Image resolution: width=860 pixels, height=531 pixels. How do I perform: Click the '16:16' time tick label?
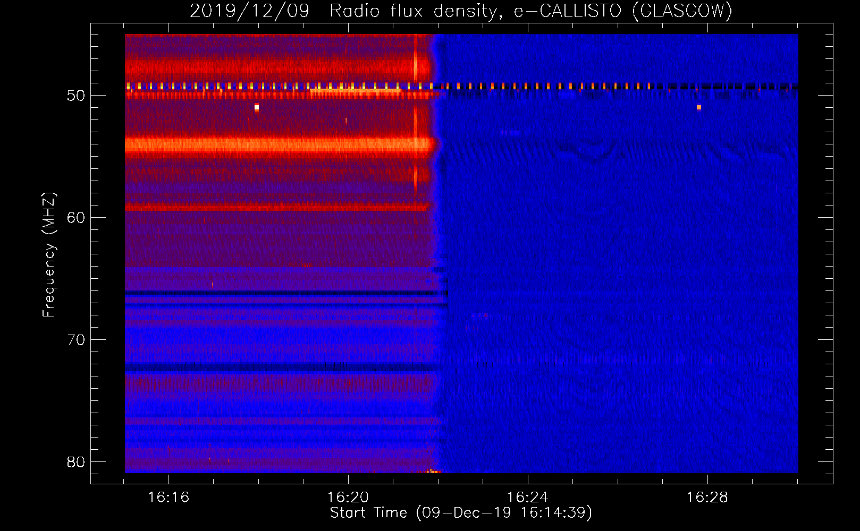pos(168,498)
